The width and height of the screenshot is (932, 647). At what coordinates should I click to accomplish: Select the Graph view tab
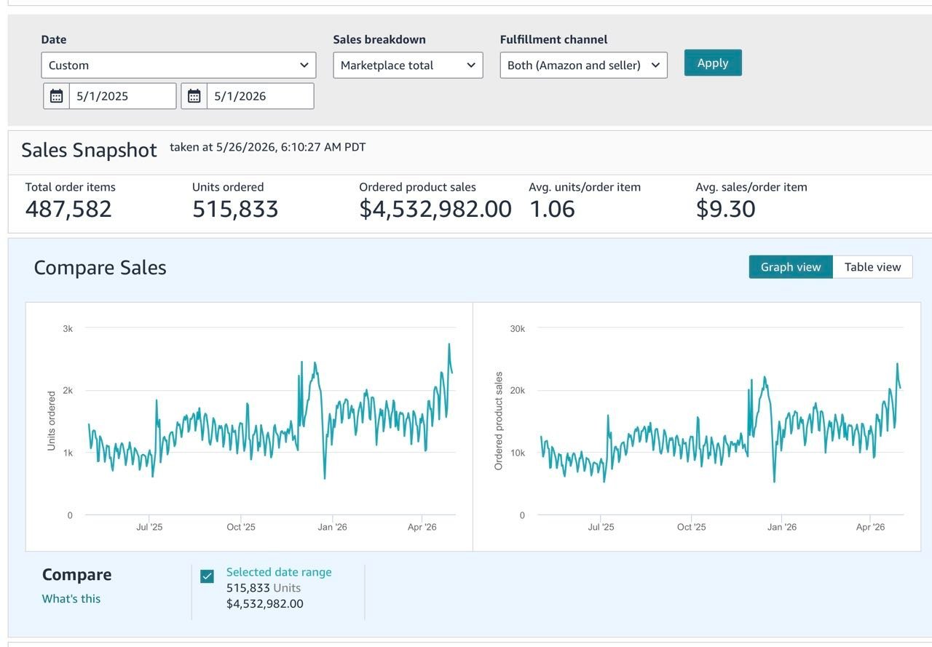click(791, 267)
